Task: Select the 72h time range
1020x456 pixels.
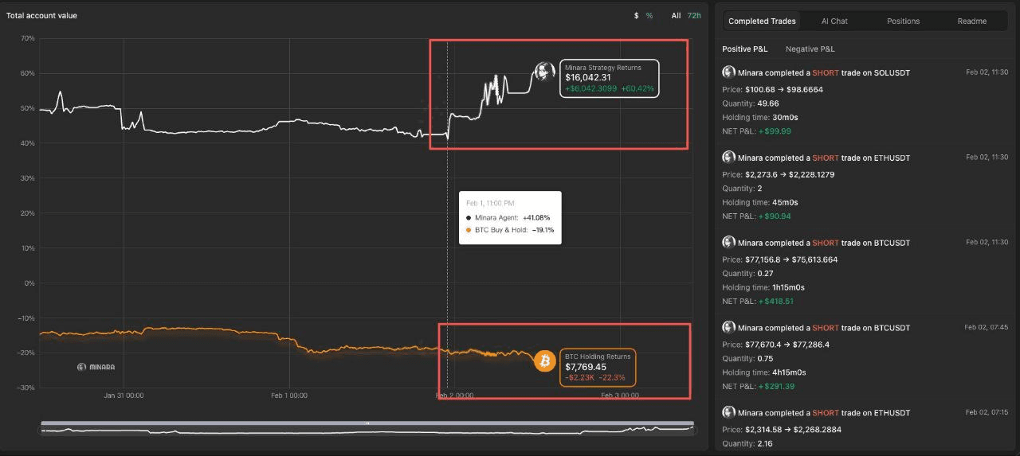Action: tap(694, 16)
